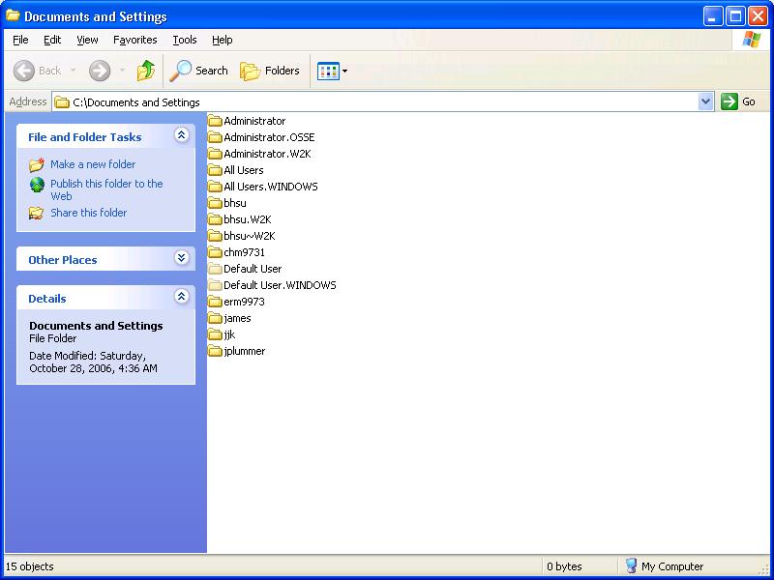774x580 pixels.
Task: Click the Up folder toolbar icon
Action: [146, 71]
